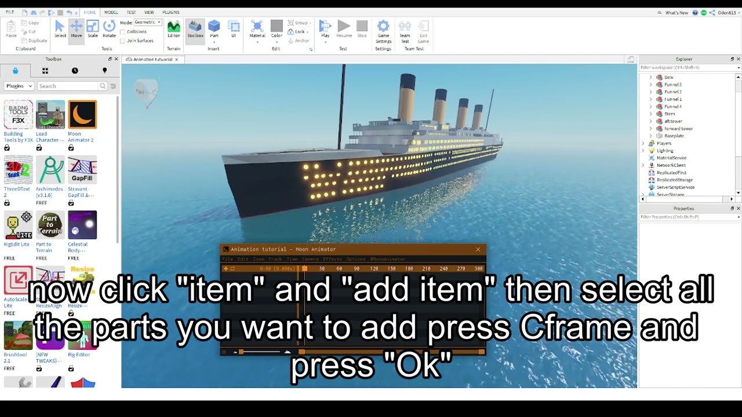Start Team Test
The height and width of the screenshot is (417, 742).
[x=405, y=31]
